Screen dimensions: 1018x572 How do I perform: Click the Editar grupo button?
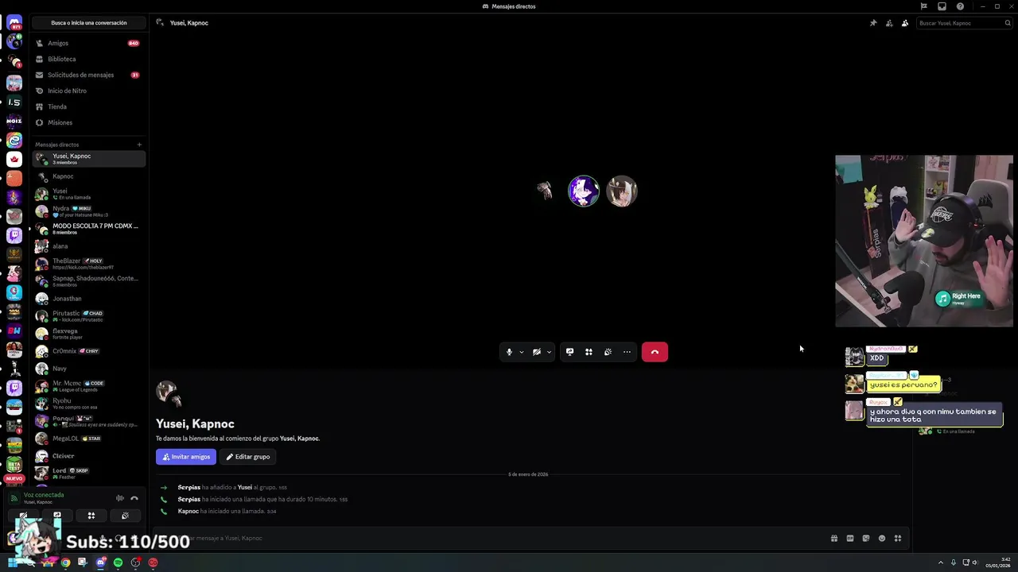point(248,457)
